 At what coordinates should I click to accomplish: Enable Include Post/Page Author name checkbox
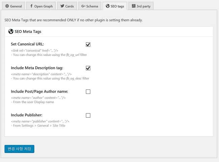click(x=88, y=92)
